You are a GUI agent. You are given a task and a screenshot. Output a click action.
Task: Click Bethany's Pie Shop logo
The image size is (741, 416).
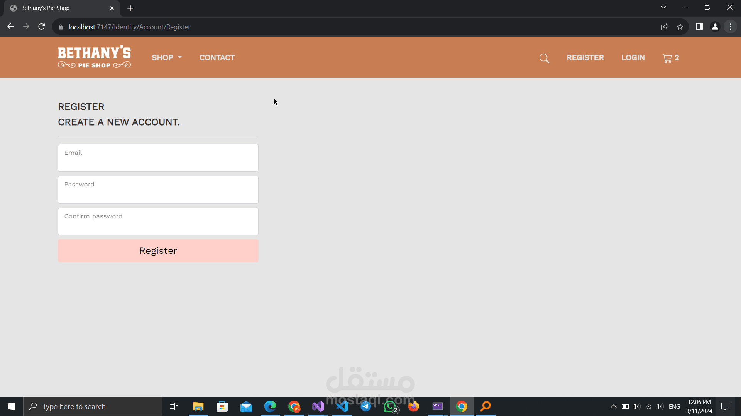pyautogui.click(x=94, y=57)
